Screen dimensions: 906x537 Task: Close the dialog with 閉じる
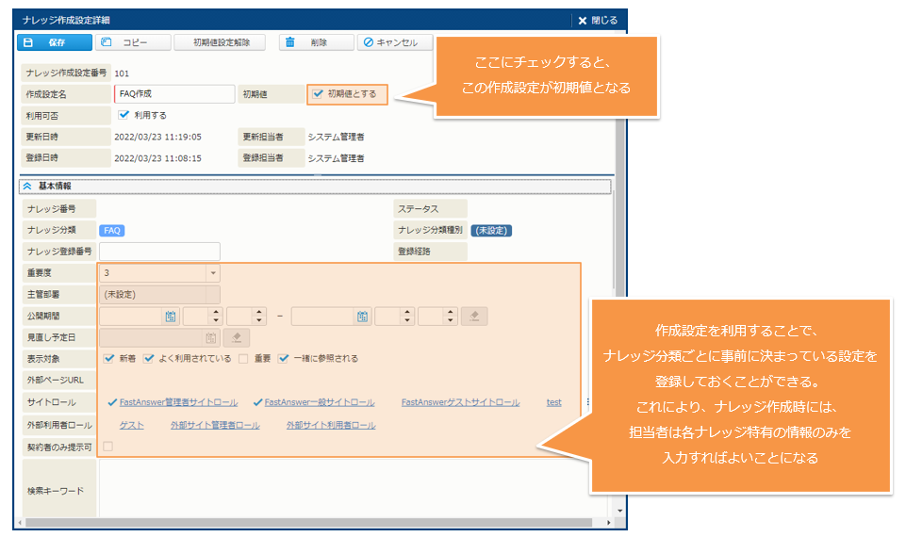(x=598, y=20)
